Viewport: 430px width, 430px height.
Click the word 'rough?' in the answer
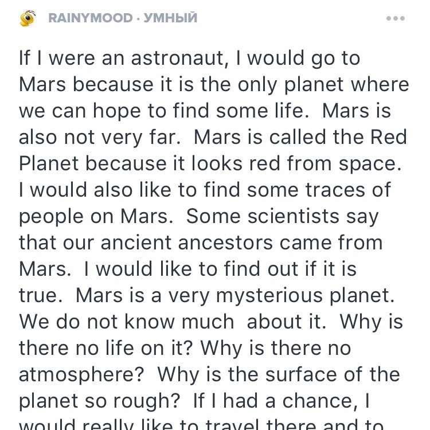(147, 401)
